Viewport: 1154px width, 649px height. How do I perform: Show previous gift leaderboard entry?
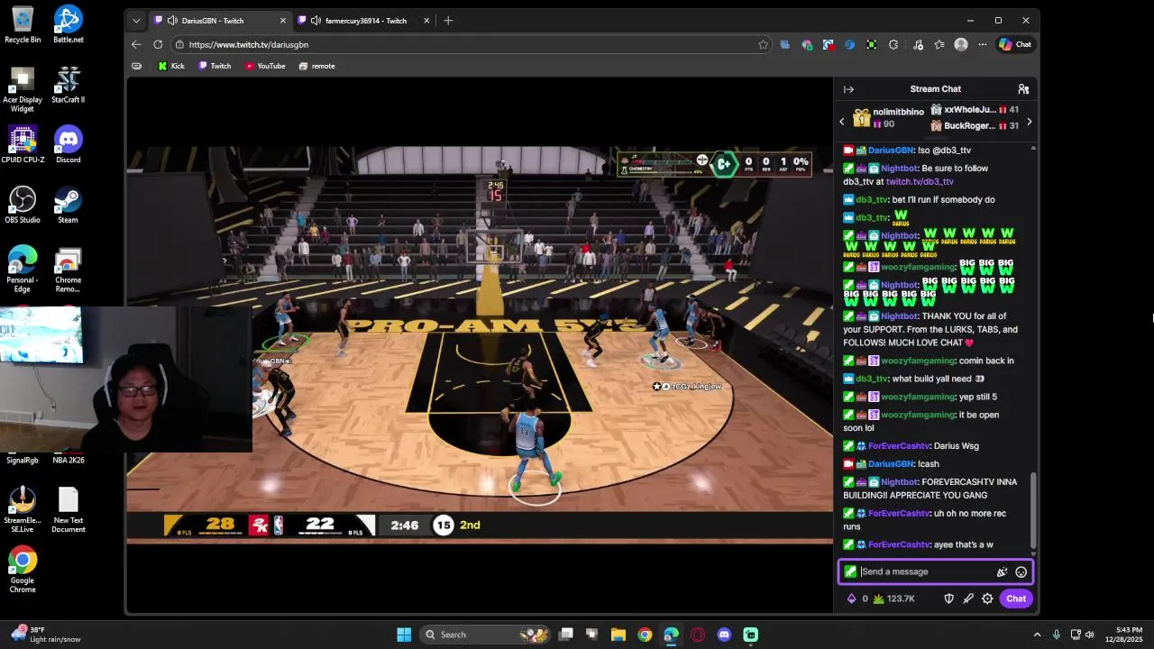click(x=842, y=122)
